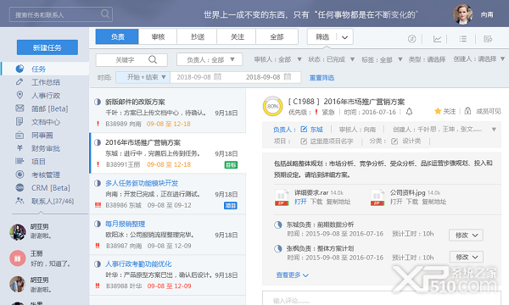The width and height of the screenshot is (509, 305).
Task: Open 修改 dropdown for 张枫负责 subtask
Action: (x=467, y=257)
